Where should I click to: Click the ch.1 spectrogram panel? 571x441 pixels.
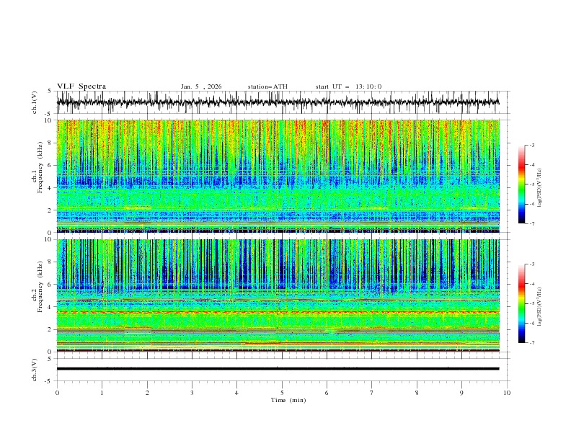[x=278, y=176]
